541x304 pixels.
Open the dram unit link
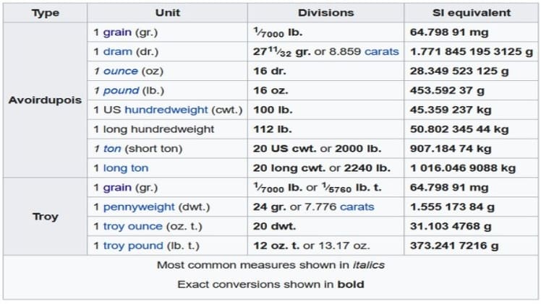click(x=116, y=52)
